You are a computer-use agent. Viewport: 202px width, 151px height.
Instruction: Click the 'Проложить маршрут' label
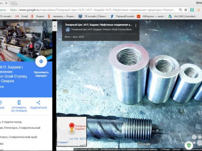[41, 74]
